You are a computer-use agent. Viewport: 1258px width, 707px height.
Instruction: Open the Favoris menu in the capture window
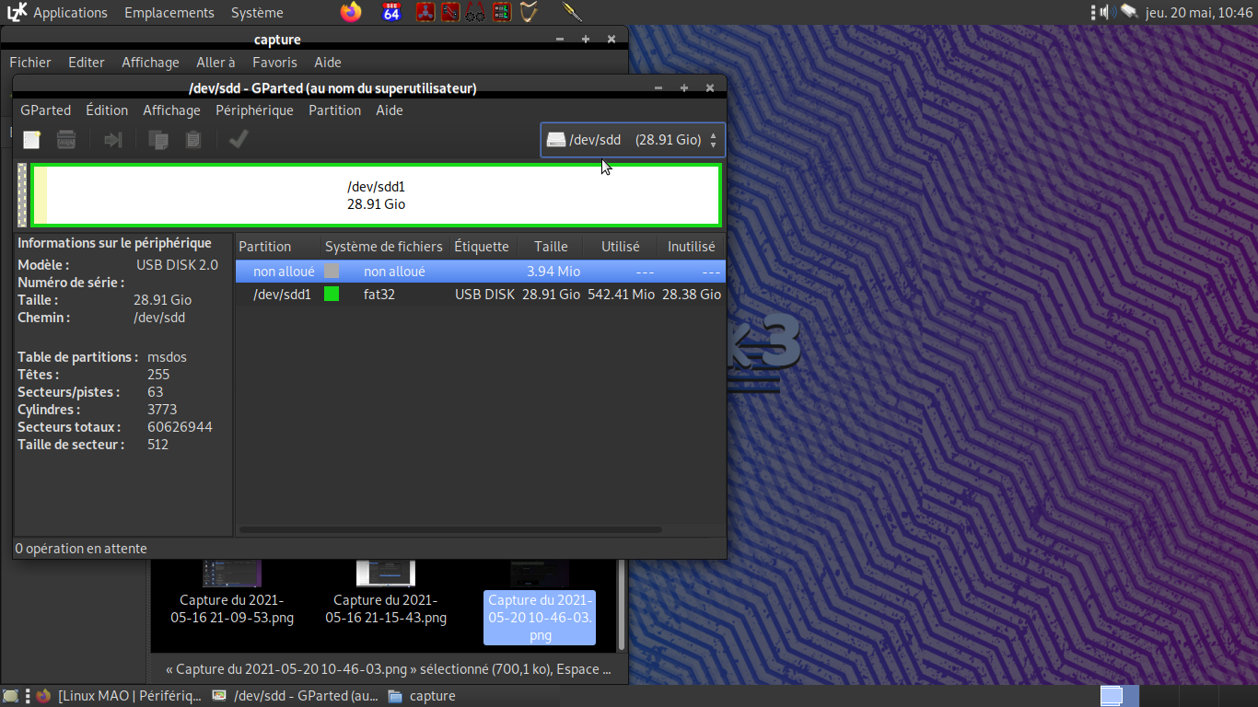click(274, 63)
